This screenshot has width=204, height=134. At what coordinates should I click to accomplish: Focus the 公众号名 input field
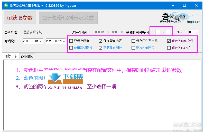[x=44, y=32]
